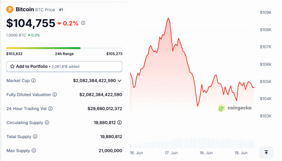Click the Bitcoin name heading
Screen dimensions: 282x161
(x=25, y=10)
